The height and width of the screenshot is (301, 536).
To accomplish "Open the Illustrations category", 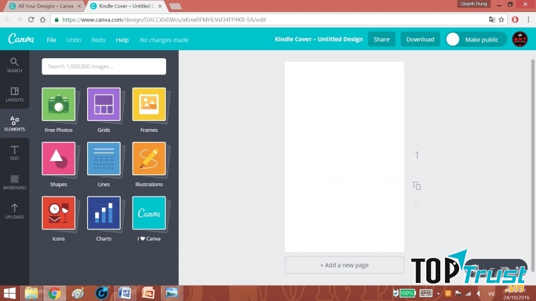I will pos(149,159).
